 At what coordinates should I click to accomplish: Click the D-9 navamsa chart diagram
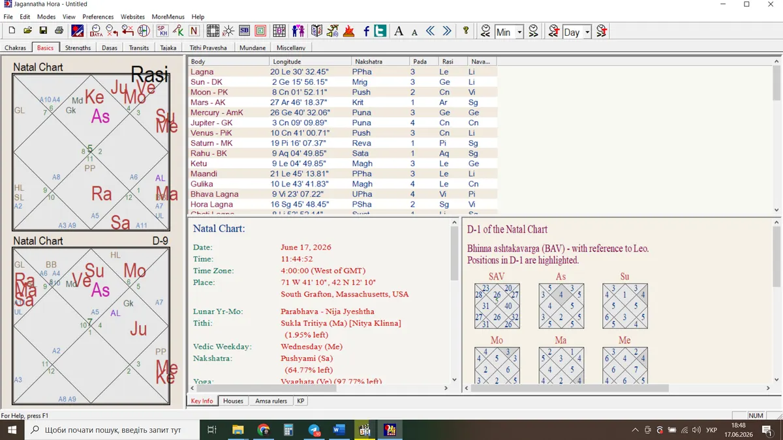coord(91,325)
